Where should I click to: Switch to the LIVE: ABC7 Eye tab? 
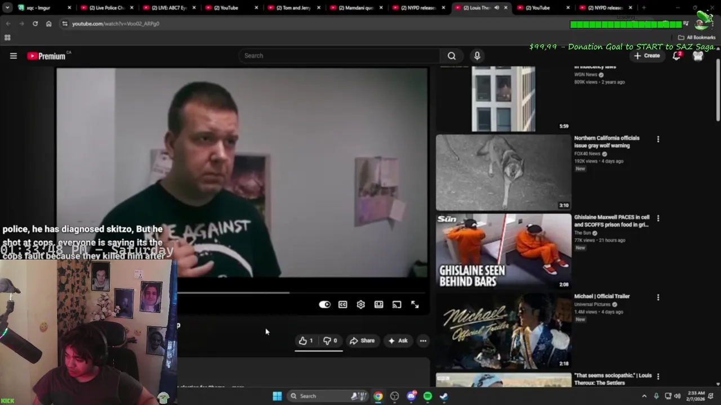pos(169,8)
